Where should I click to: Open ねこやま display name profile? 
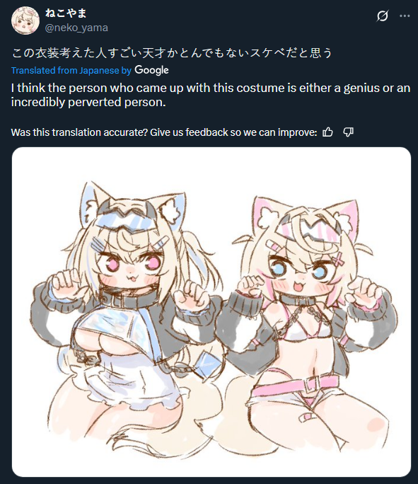[x=66, y=13]
